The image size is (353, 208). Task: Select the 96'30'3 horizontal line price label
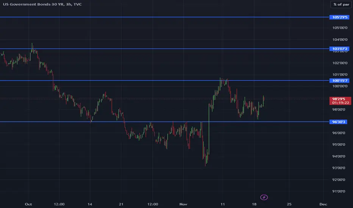pyautogui.click(x=338, y=122)
